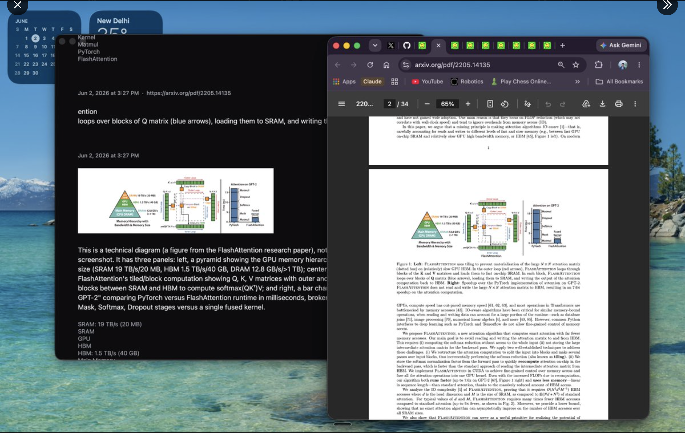Select June 2 in the calendar widget
This screenshot has width=685, height=433.
(35, 38)
